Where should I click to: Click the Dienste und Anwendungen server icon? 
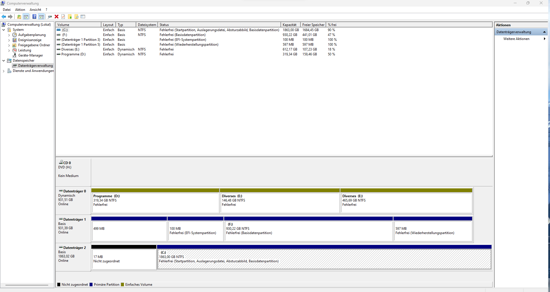[x=9, y=71]
